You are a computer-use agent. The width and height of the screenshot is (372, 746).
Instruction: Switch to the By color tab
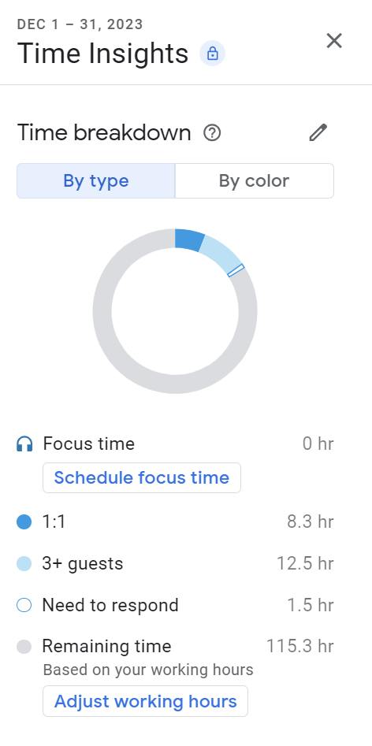point(254,181)
